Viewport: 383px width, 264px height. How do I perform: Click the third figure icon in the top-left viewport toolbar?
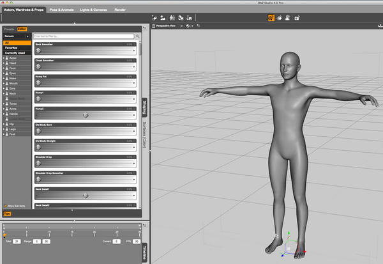point(173,19)
